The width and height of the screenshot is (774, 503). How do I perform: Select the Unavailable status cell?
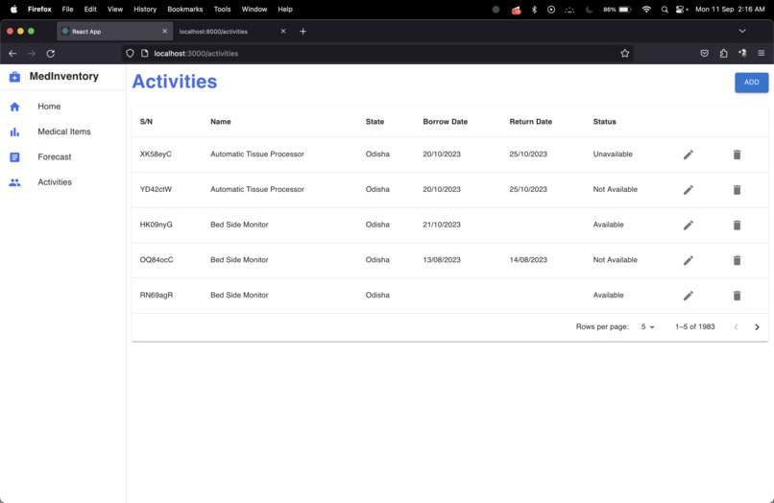(613, 154)
